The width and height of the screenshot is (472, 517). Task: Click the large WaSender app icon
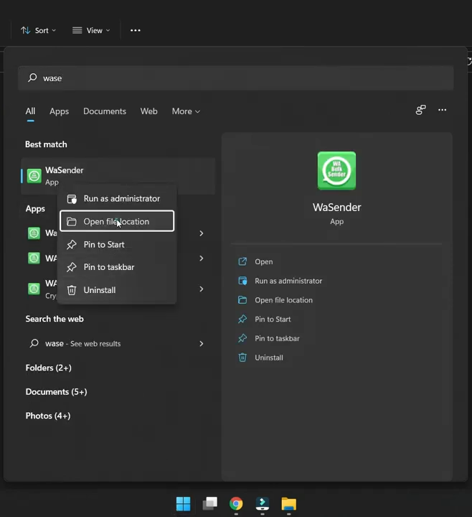pos(336,171)
